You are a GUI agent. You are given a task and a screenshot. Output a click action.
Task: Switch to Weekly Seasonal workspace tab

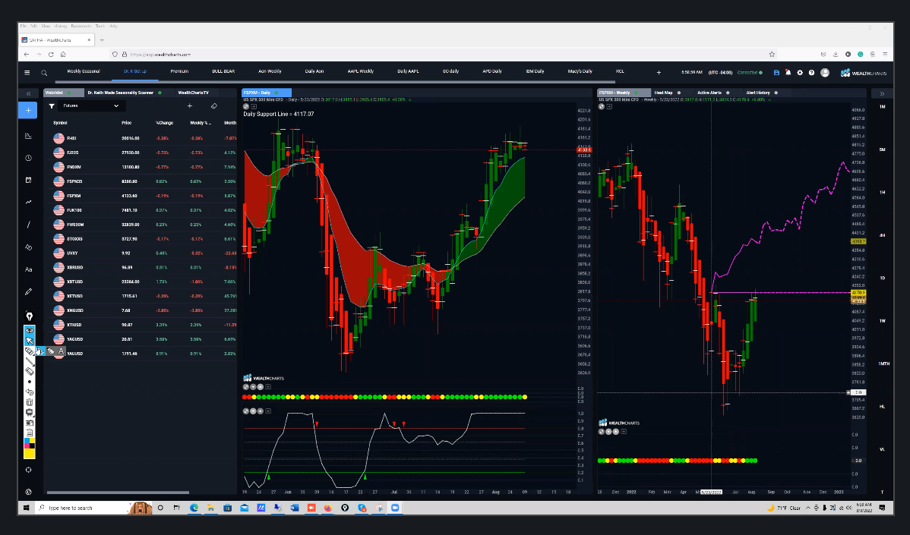tap(84, 71)
